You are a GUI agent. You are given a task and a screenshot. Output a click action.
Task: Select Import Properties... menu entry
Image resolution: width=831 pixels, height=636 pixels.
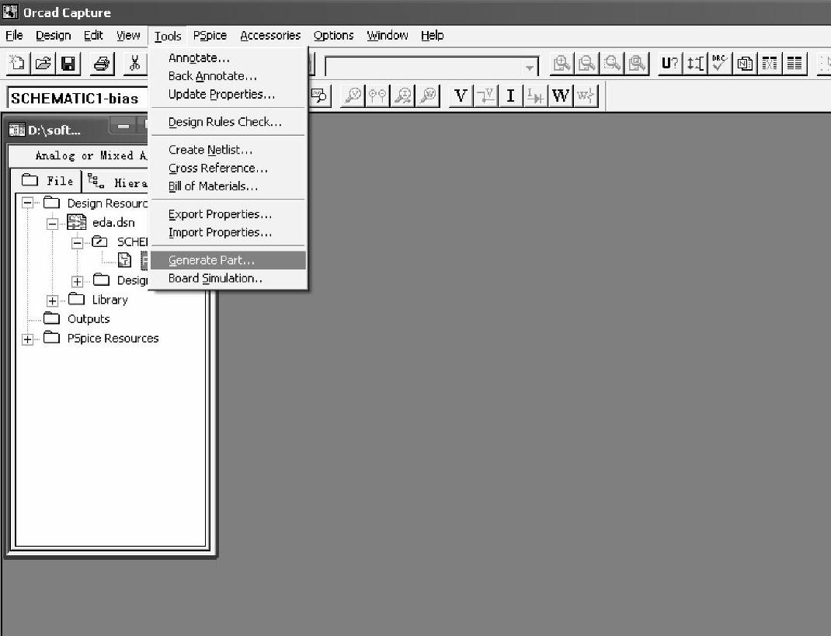(228, 232)
